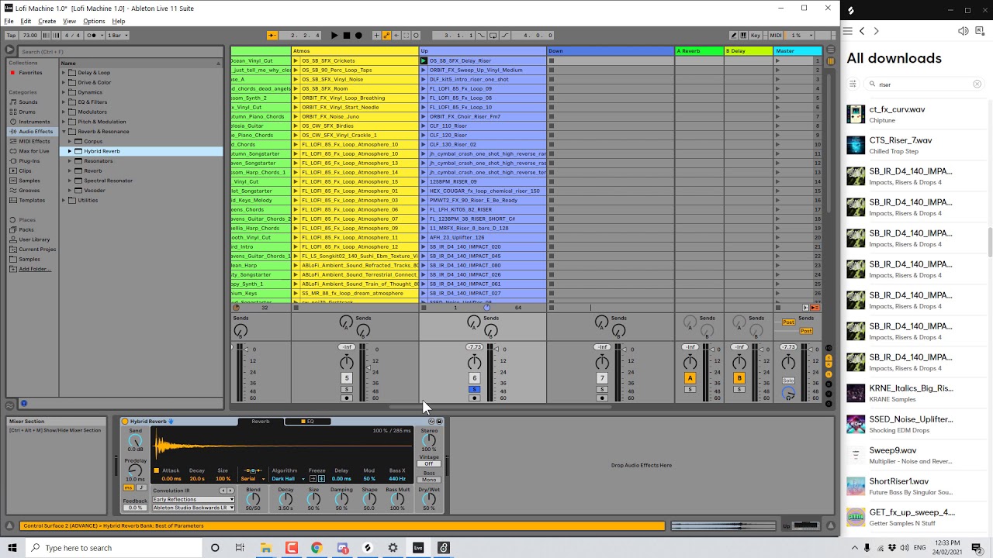Viewport: 993px width, 558px height.
Task: Expand the Drive & Color folder
Action: [x=64, y=82]
